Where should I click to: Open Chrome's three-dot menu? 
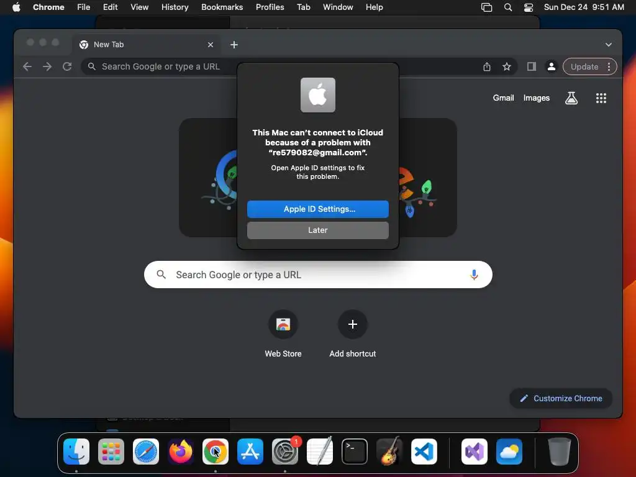coord(609,66)
